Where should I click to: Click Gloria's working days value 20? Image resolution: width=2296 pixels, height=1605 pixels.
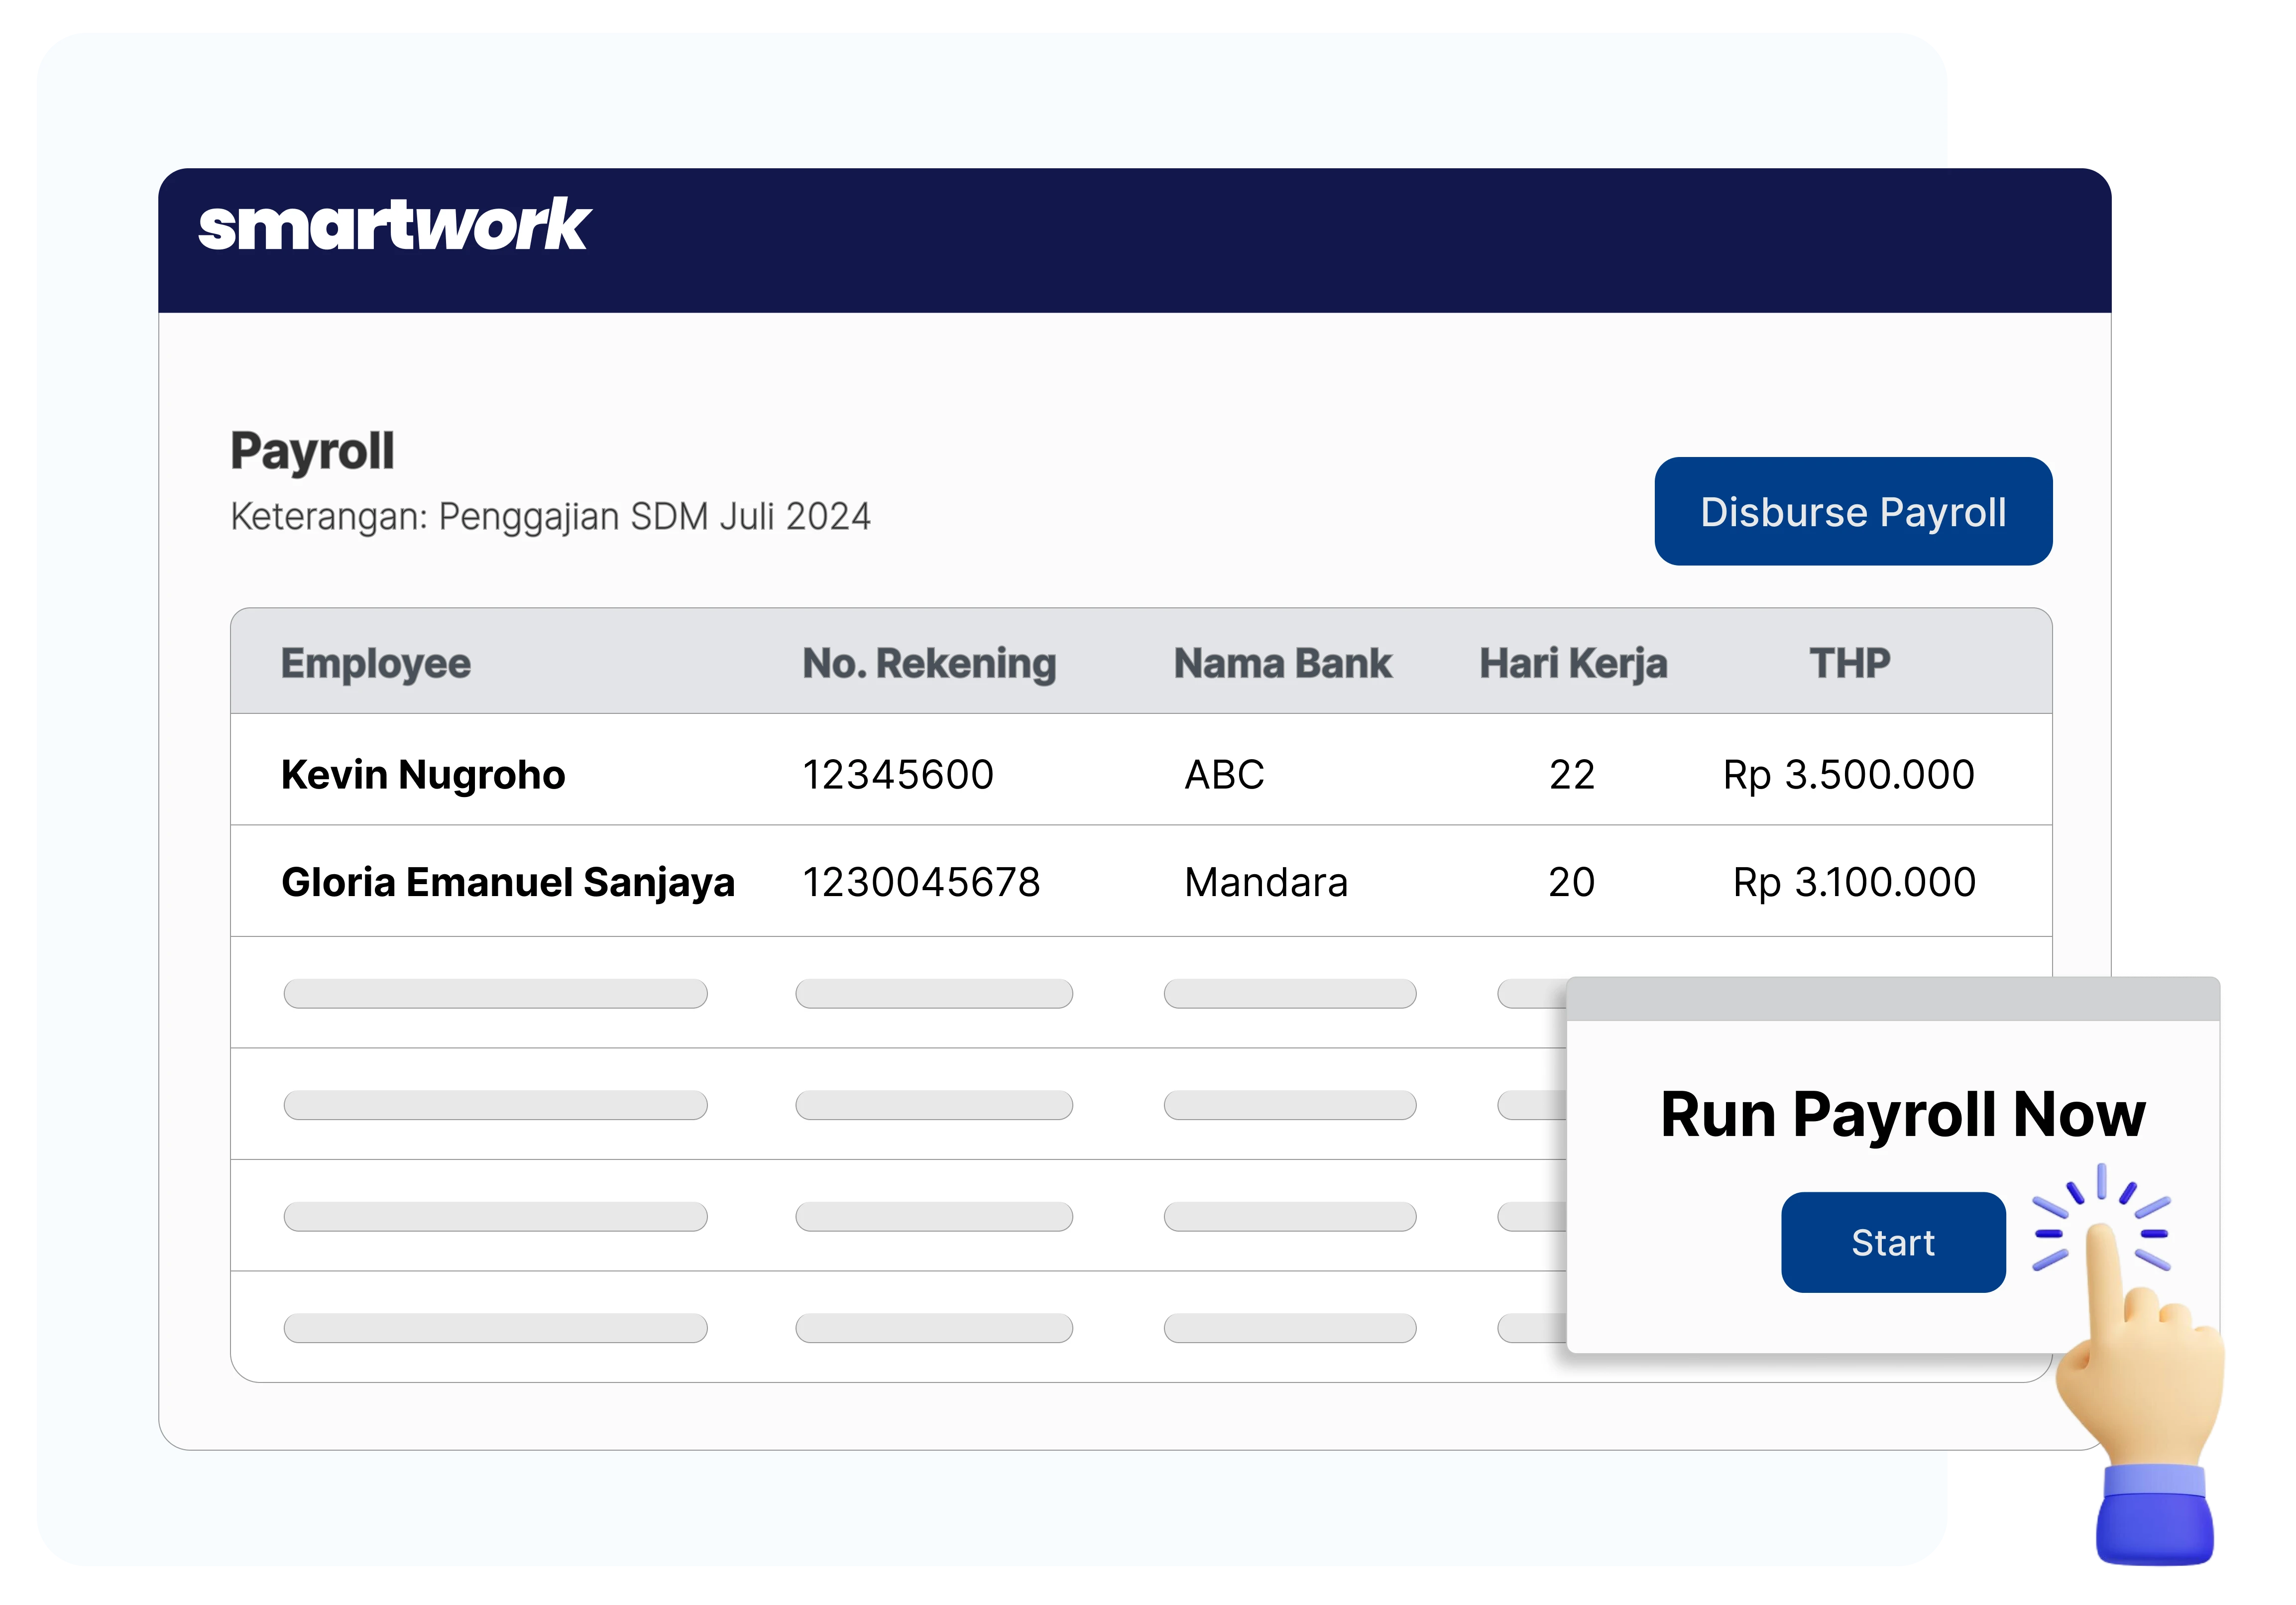pos(1571,882)
